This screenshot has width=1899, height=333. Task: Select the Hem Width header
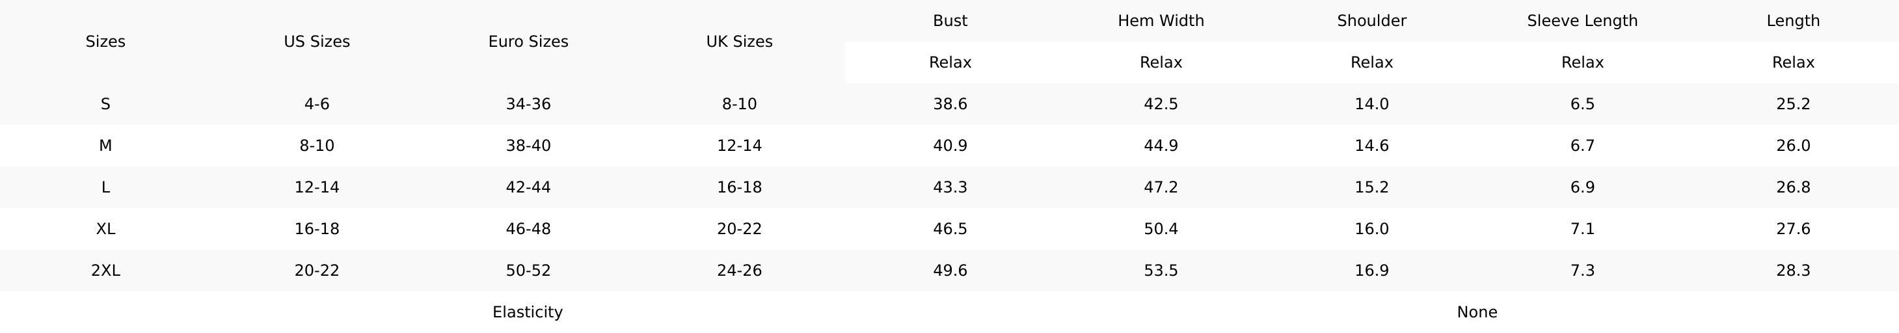click(x=1161, y=21)
